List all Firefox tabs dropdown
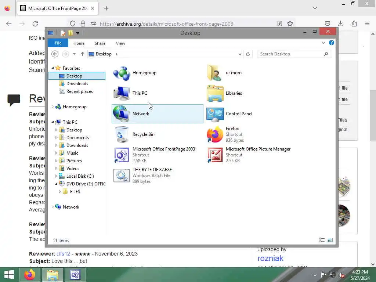This screenshot has height=282, width=376. pyautogui.click(x=315, y=8)
